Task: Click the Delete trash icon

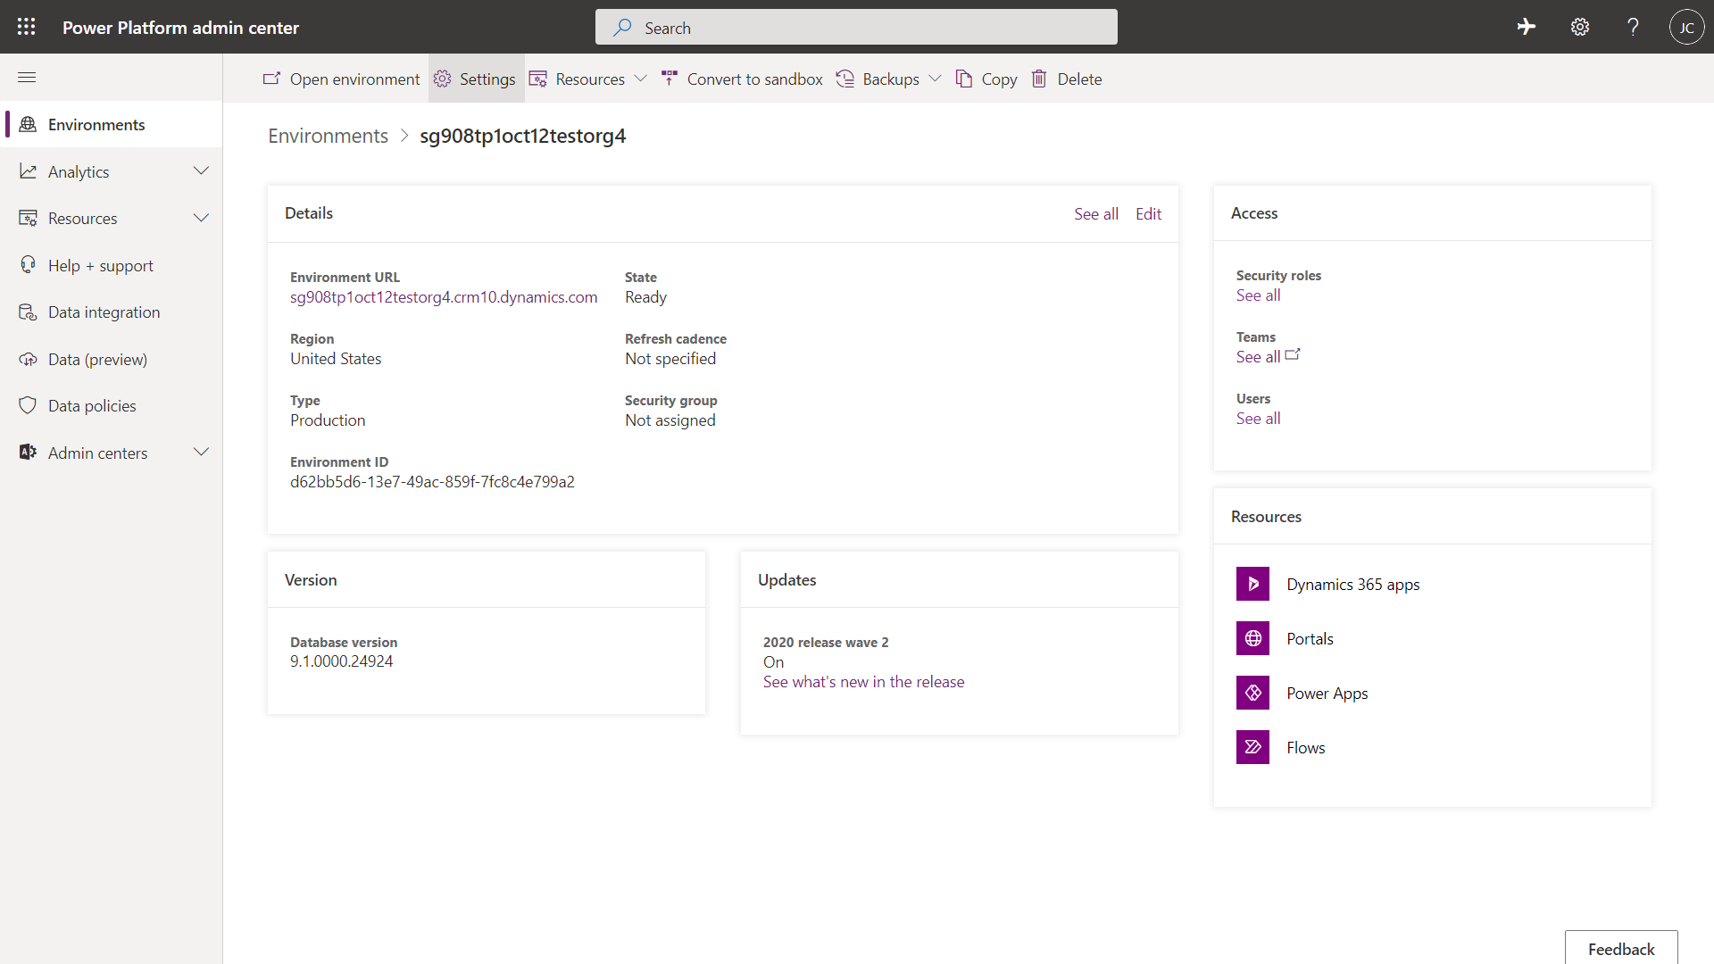Action: tap(1039, 79)
